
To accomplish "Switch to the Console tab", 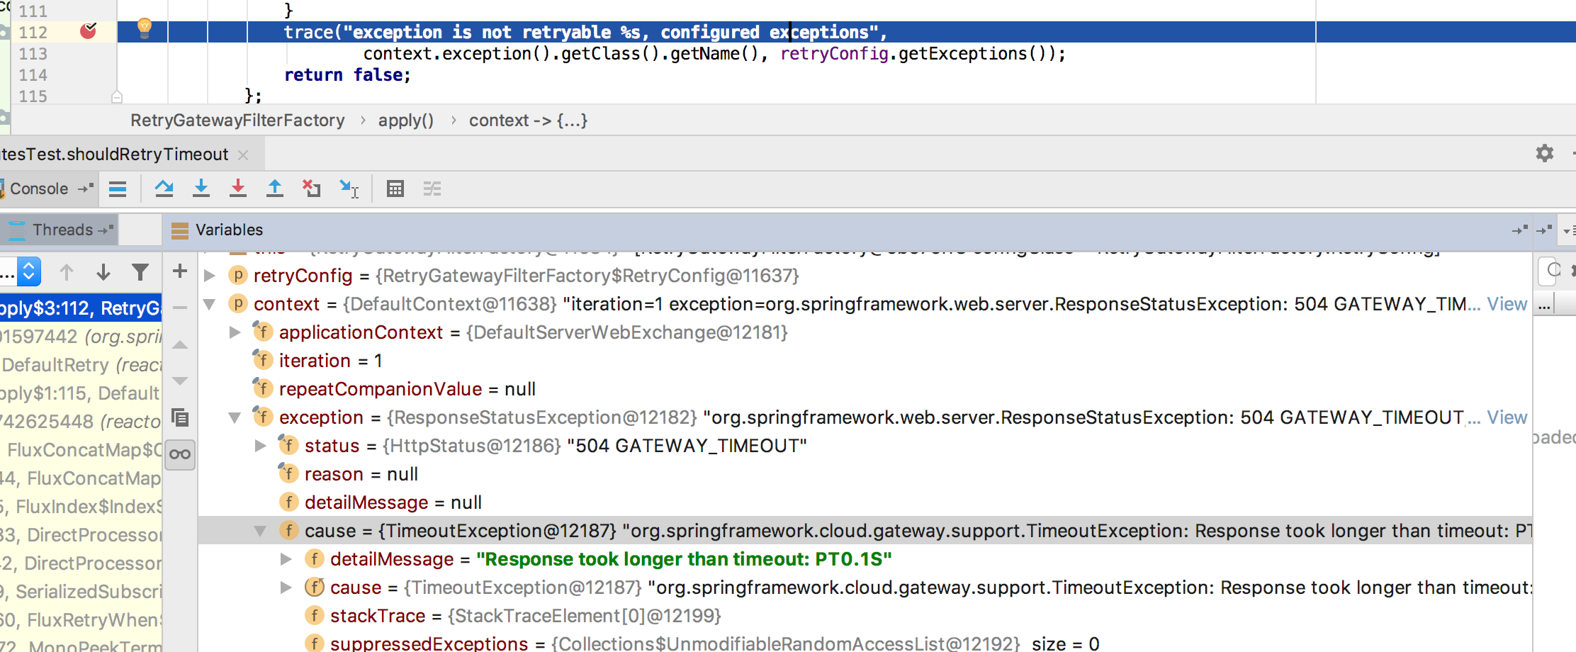I will 39,189.
